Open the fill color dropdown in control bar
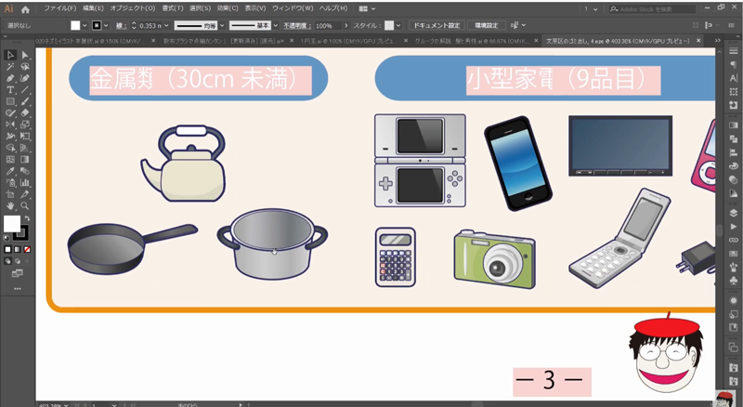Image resolution: width=743 pixels, height=407 pixels. pyautogui.click(x=85, y=26)
